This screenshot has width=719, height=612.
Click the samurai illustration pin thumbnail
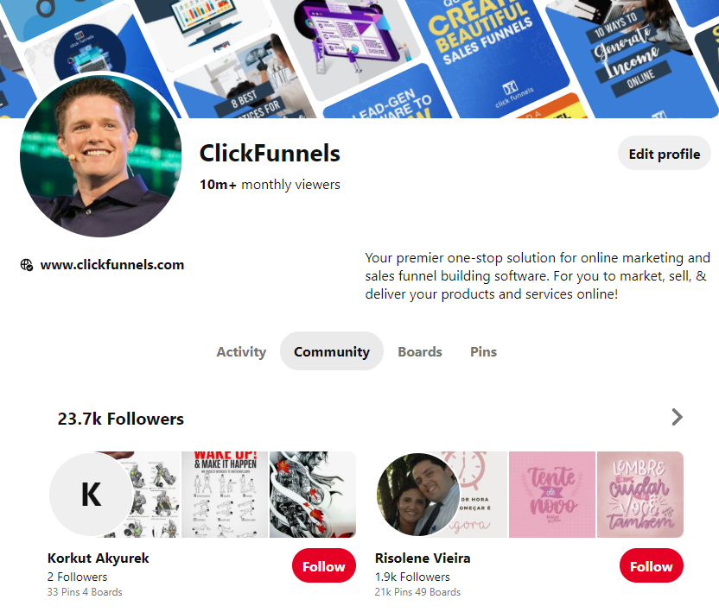coord(313,495)
